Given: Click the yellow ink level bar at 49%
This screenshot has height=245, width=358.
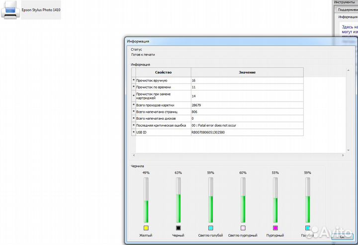Looking at the screenshot, I should tap(146, 200).
